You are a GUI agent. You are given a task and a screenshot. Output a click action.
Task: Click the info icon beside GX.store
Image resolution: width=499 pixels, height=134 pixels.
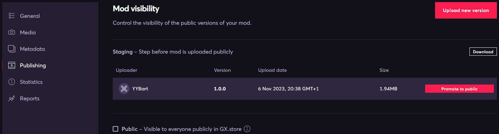click(x=247, y=129)
